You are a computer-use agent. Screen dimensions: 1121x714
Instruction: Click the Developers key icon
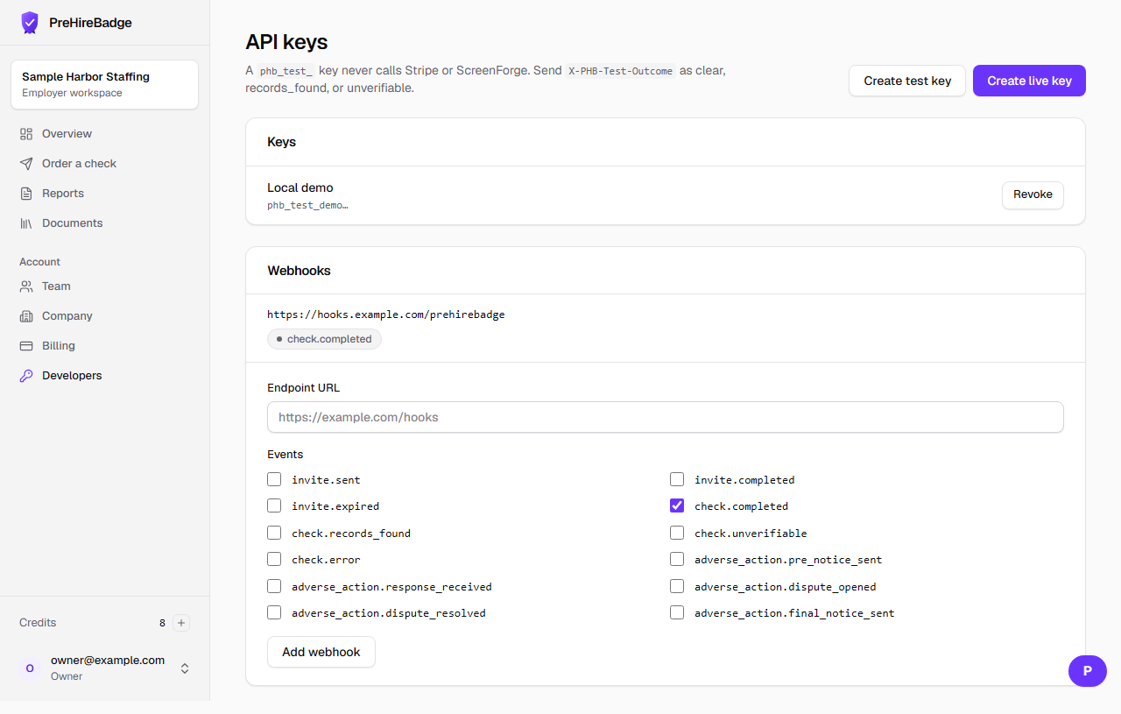coord(26,376)
